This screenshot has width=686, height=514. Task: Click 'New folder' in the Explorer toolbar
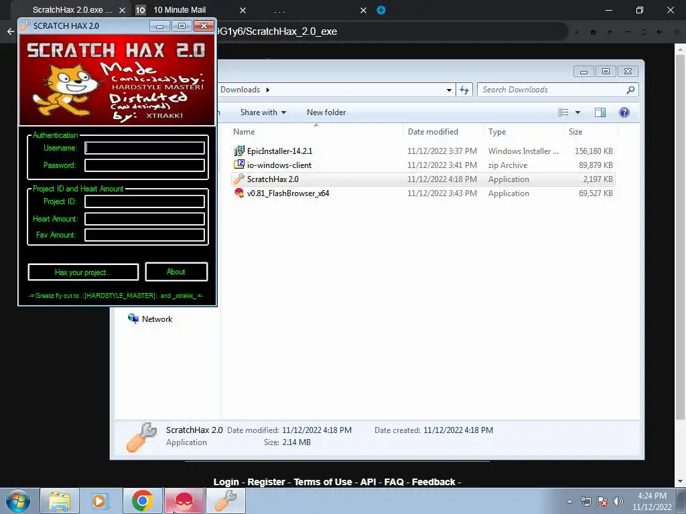(x=326, y=112)
